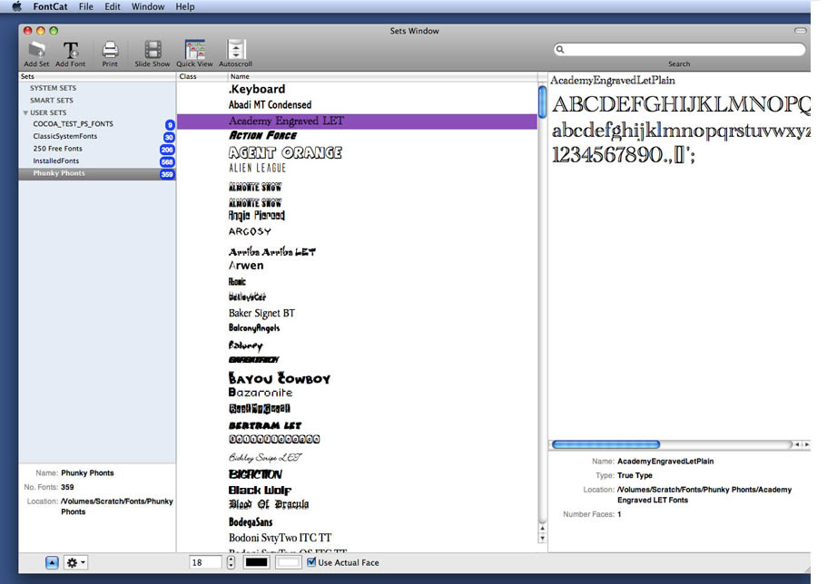Click the blue up-arrow button at bottom left
The height and width of the screenshot is (584, 827).
(52, 562)
